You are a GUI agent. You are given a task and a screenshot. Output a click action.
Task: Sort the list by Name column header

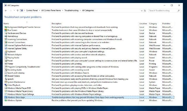(6, 24)
